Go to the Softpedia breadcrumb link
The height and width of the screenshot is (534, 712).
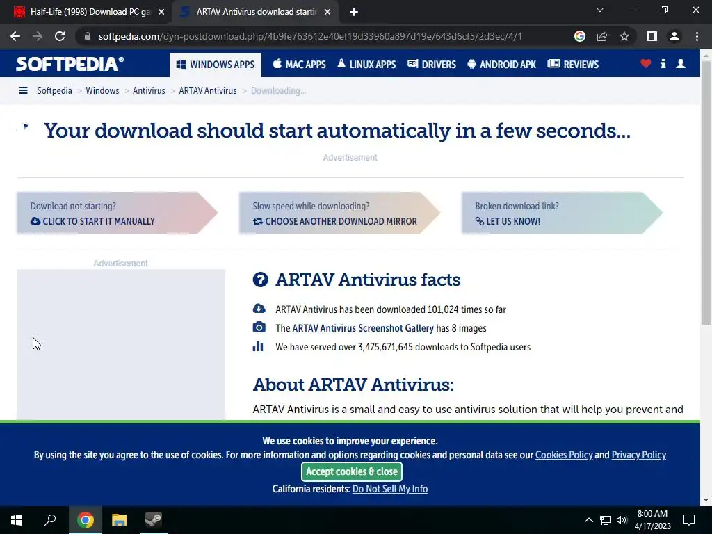point(54,91)
